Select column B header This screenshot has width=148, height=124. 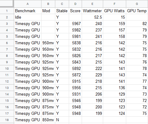click(x=48, y=4)
